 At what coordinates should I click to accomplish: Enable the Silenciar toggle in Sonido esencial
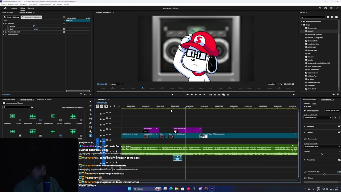[x=305, y=178]
